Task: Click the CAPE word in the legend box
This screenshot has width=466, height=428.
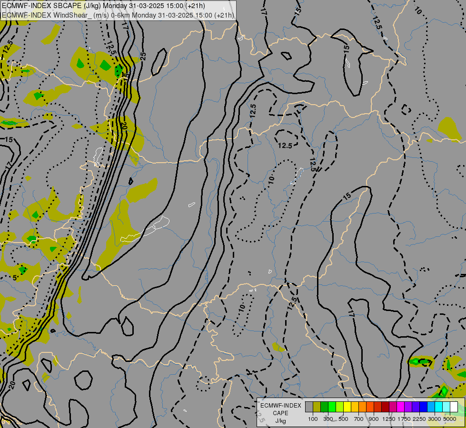Action: point(280,413)
